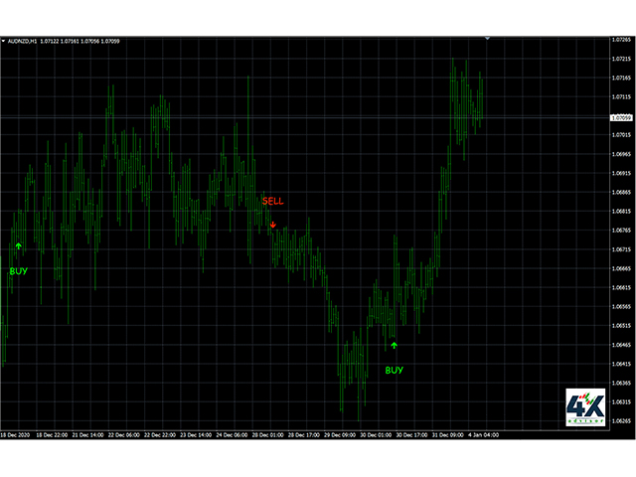Image resolution: width=636 pixels, height=477 pixels.
Task: Select the green up arrow above left BUY
Action: click(19, 245)
